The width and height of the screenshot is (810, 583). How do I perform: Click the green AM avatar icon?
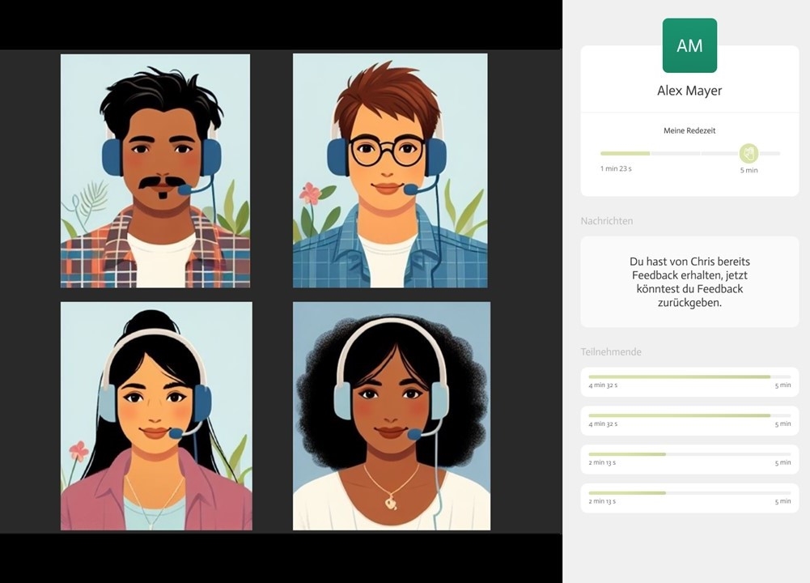tap(689, 46)
